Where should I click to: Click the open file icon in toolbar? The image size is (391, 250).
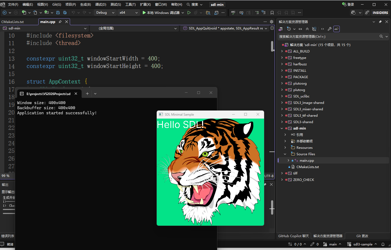point(35,13)
